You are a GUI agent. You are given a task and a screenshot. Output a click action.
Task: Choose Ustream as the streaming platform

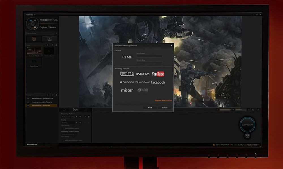142,74
